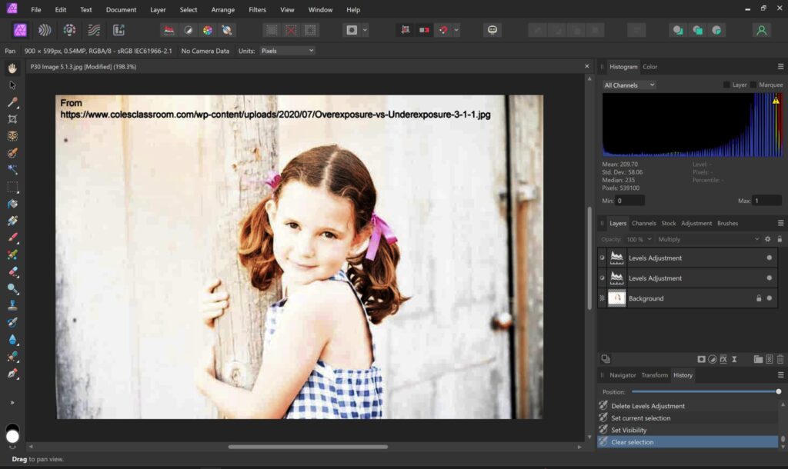Screen dimensions: 788x469
Task: Delete layer using the trash icon
Action: 780,359
